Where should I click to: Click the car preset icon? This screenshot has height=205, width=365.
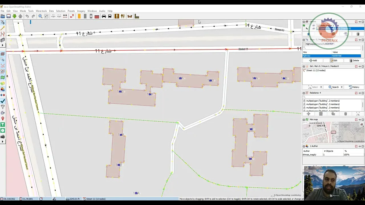(x=104, y=16)
